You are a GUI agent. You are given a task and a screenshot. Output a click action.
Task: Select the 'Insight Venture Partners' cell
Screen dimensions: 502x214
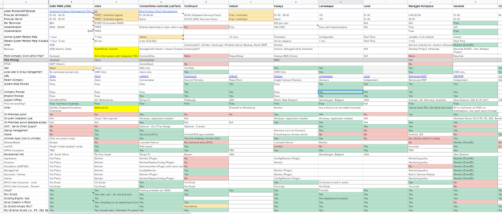[x=296, y=80]
